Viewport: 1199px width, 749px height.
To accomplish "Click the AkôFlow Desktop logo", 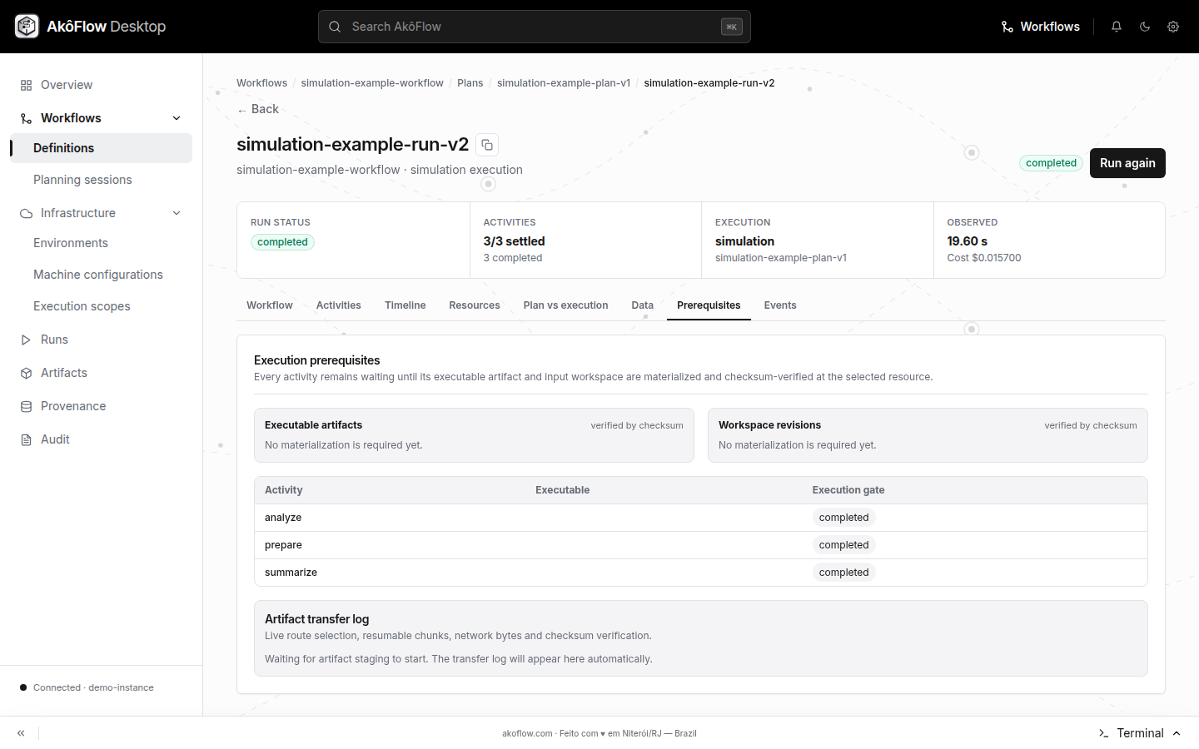I will click(91, 27).
